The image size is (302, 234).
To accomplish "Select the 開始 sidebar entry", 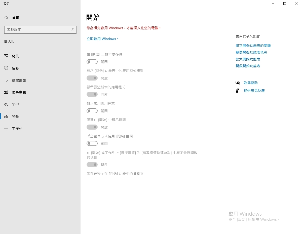I will 40,116.
